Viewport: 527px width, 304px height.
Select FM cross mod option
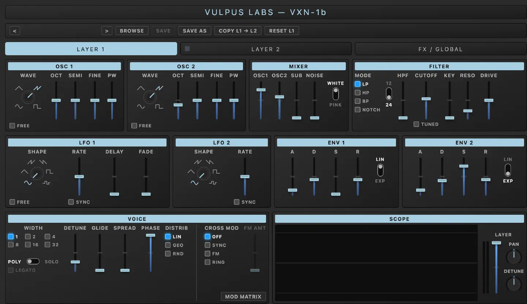(208, 254)
